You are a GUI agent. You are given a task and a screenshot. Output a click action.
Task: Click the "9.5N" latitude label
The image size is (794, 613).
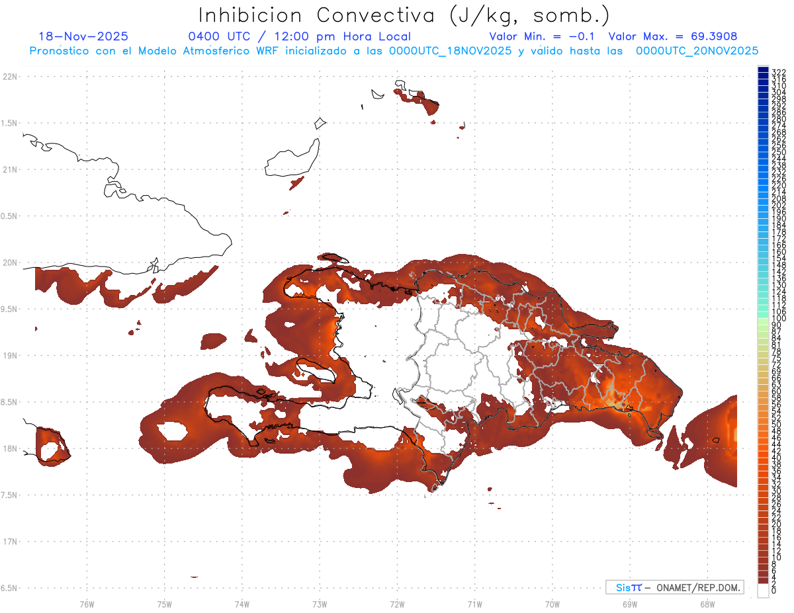(x=10, y=309)
